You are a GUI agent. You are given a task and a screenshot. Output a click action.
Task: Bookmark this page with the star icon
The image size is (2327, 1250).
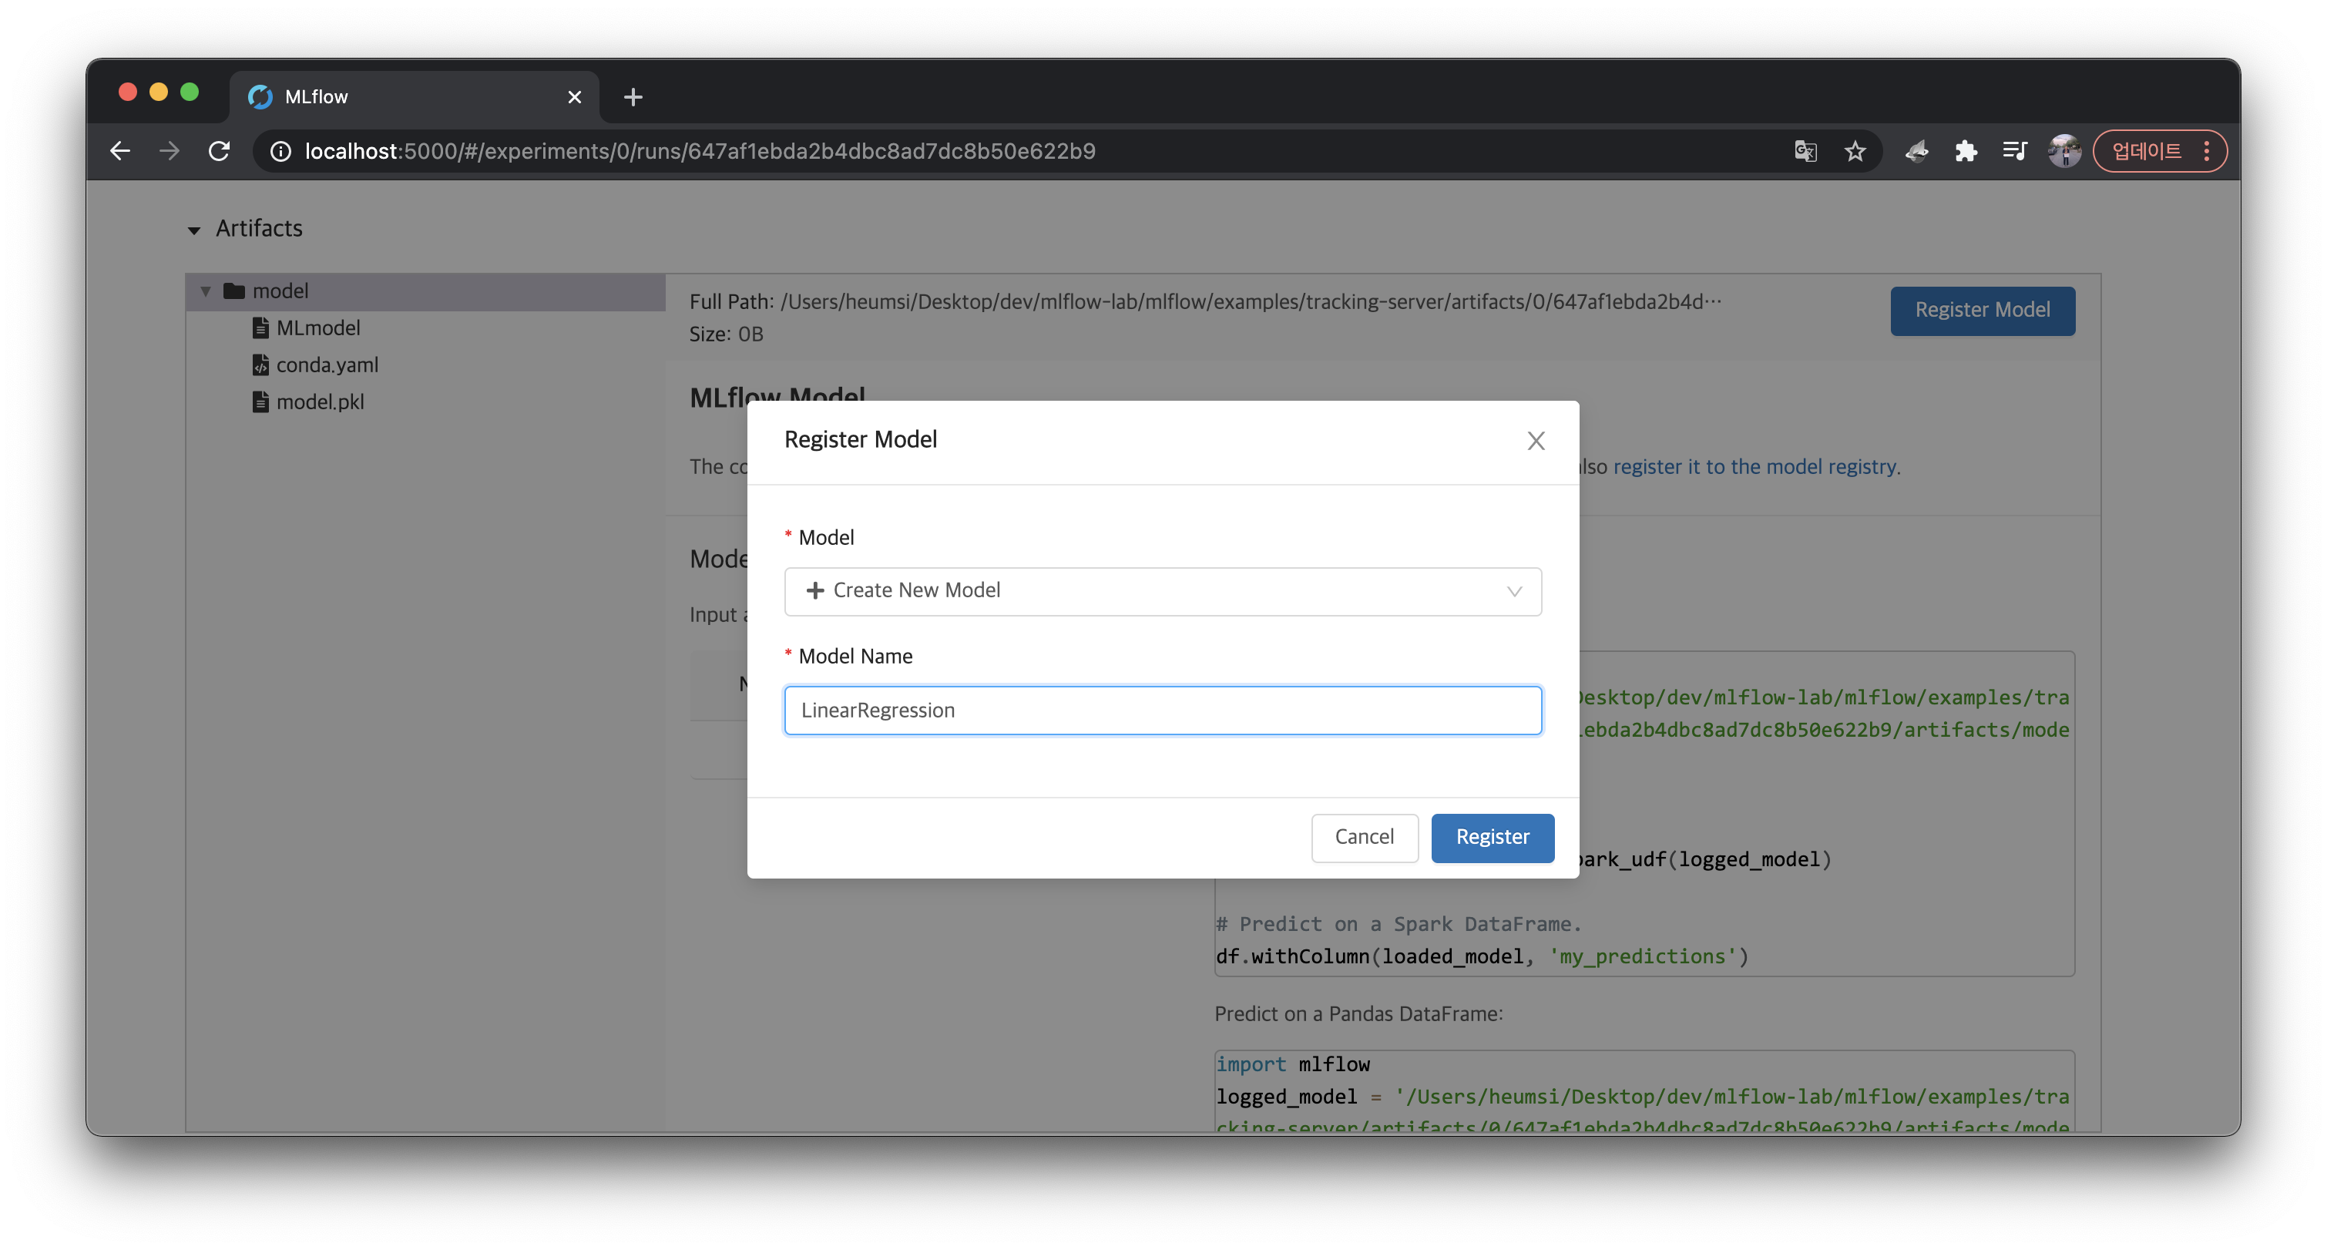(x=1855, y=151)
